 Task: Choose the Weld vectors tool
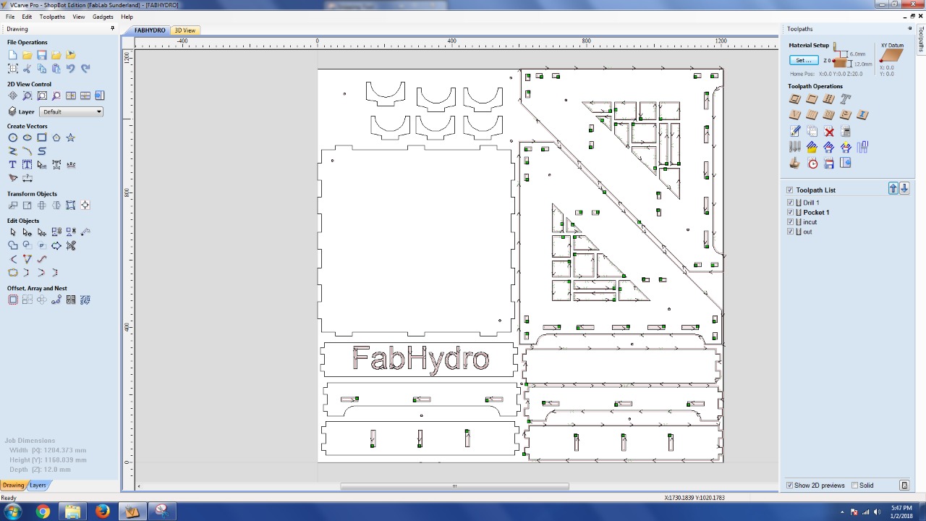click(x=13, y=246)
